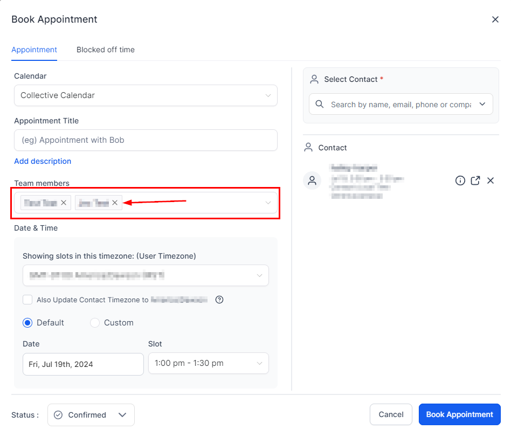The height and width of the screenshot is (437, 511).
Task: Open the Confirmed status dropdown
Action: [x=91, y=415]
